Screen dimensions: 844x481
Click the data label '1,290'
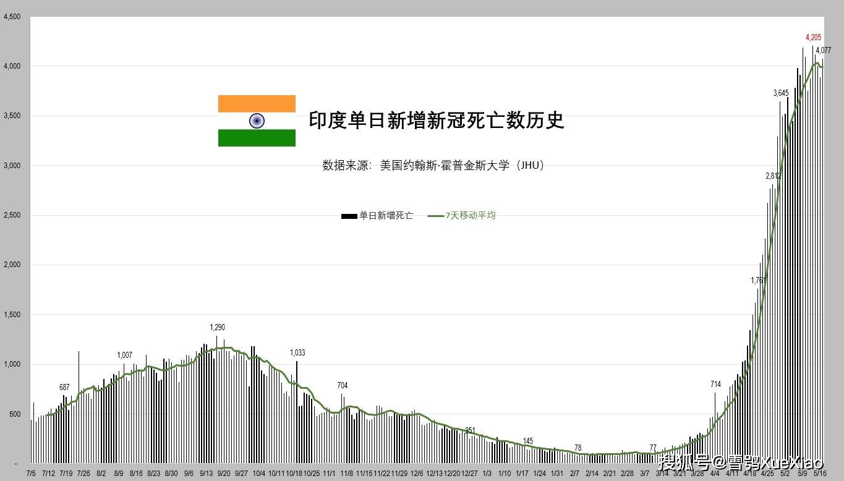coord(218,327)
